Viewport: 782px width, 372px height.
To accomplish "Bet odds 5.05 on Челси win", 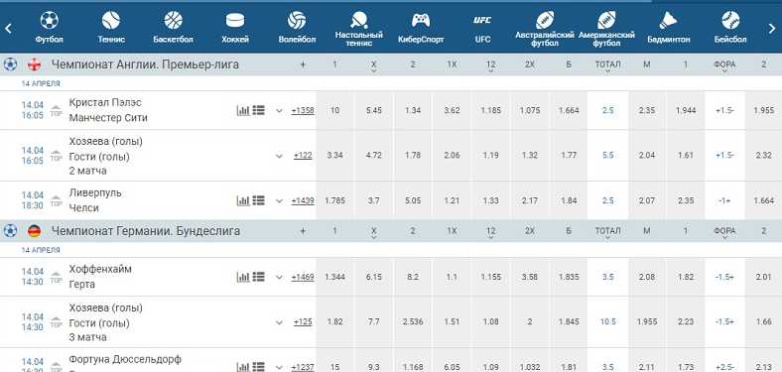I will click(413, 200).
